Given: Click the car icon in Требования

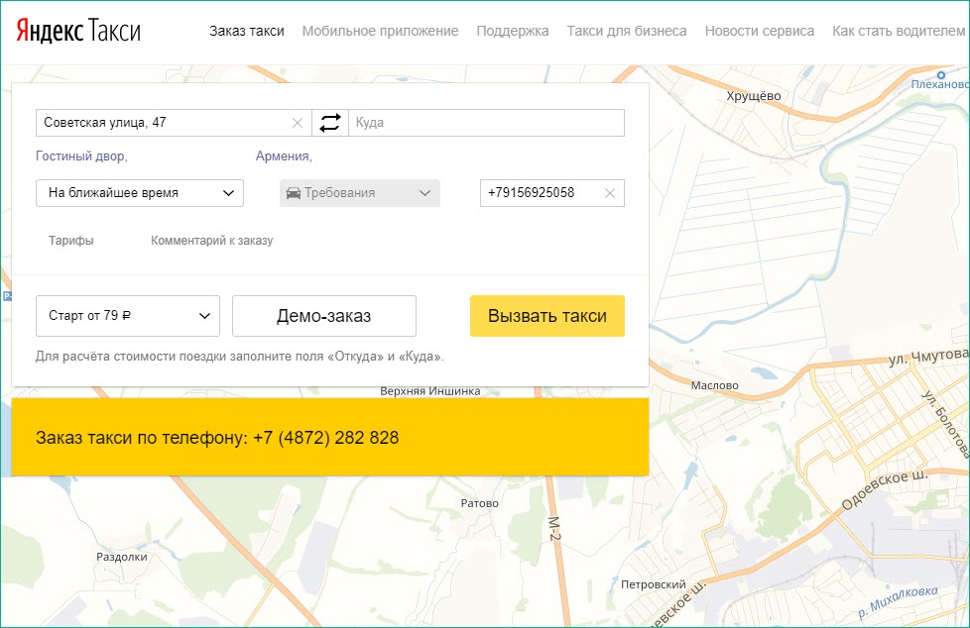Looking at the screenshot, I should [x=294, y=193].
